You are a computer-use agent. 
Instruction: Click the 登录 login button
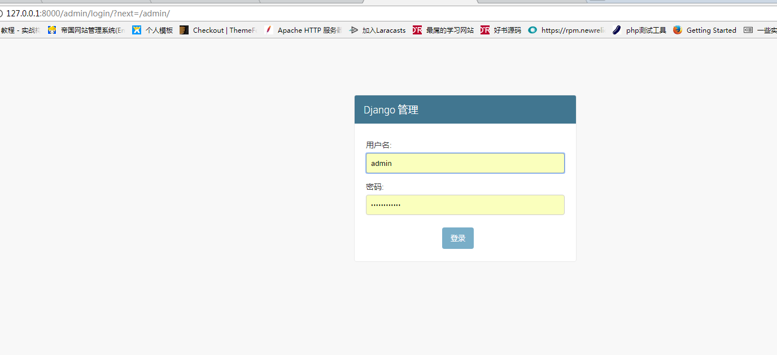click(x=457, y=238)
